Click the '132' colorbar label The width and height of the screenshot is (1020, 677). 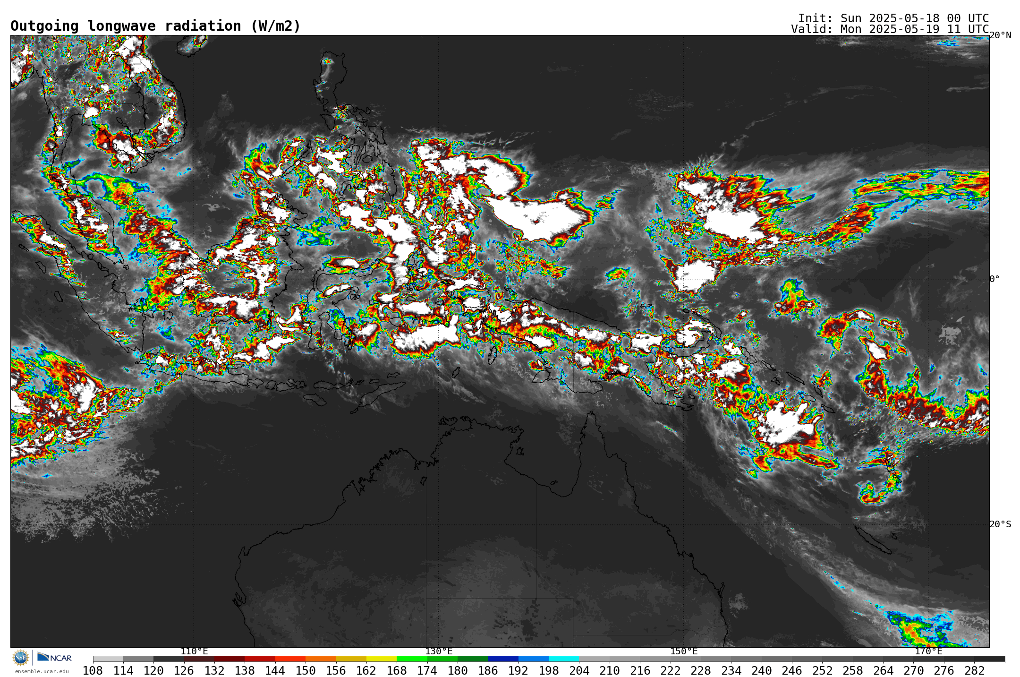214,670
